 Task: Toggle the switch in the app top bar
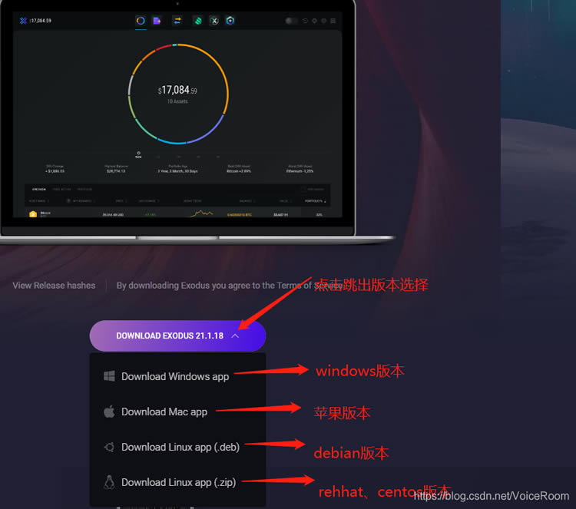point(291,21)
